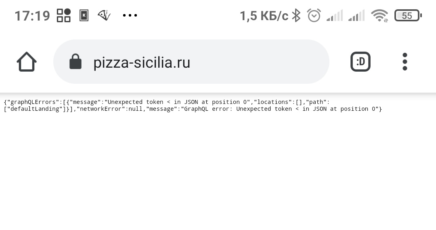Tap the app grid notification icon

pyautogui.click(x=64, y=16)
